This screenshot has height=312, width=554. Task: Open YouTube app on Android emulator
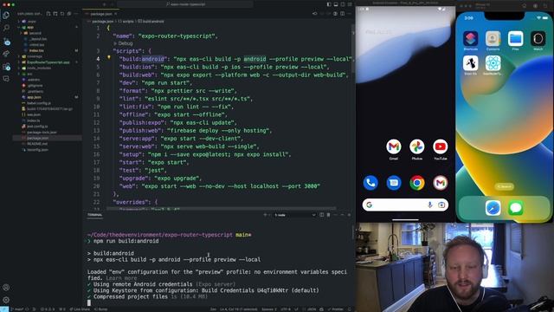(x=441, y=146)
